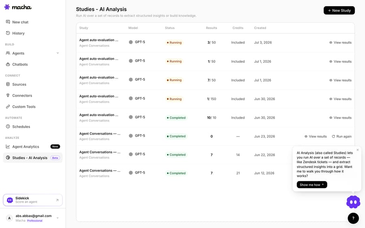Click the History clock icon

pyautogui.click(x=8, y=33)
